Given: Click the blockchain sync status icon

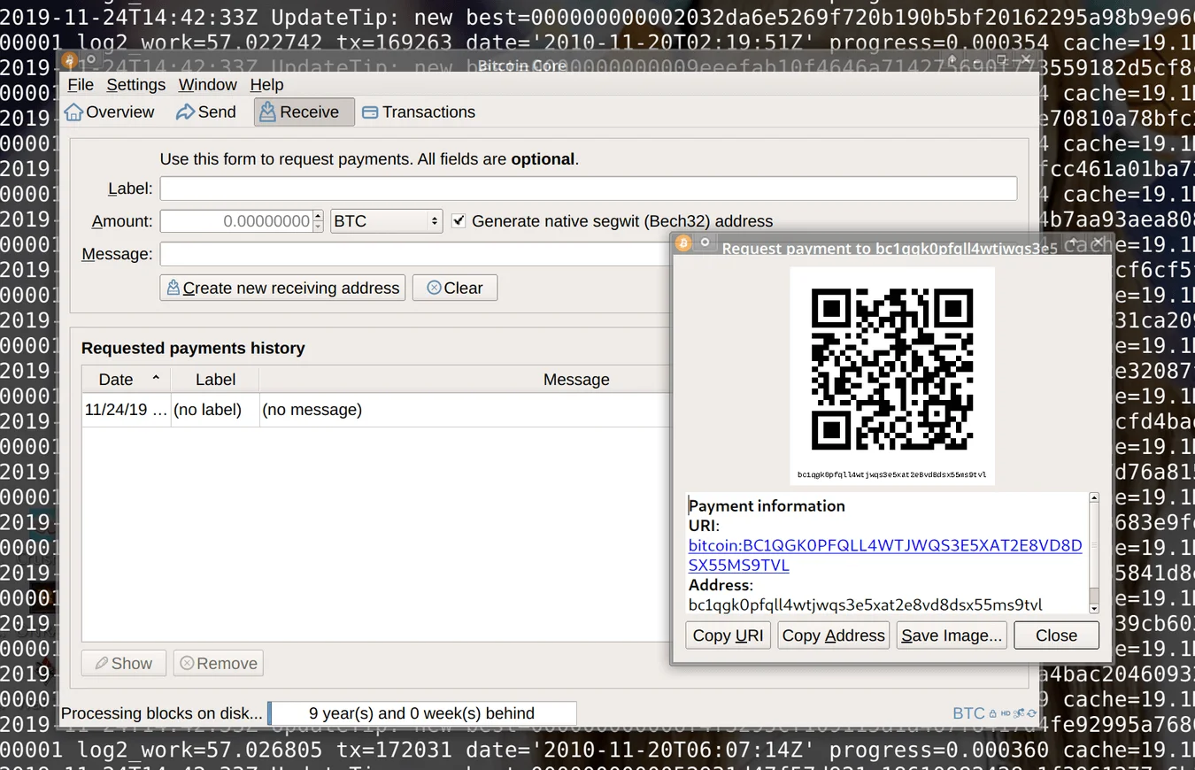Looking at the screenshot, I should point(1031,713).
